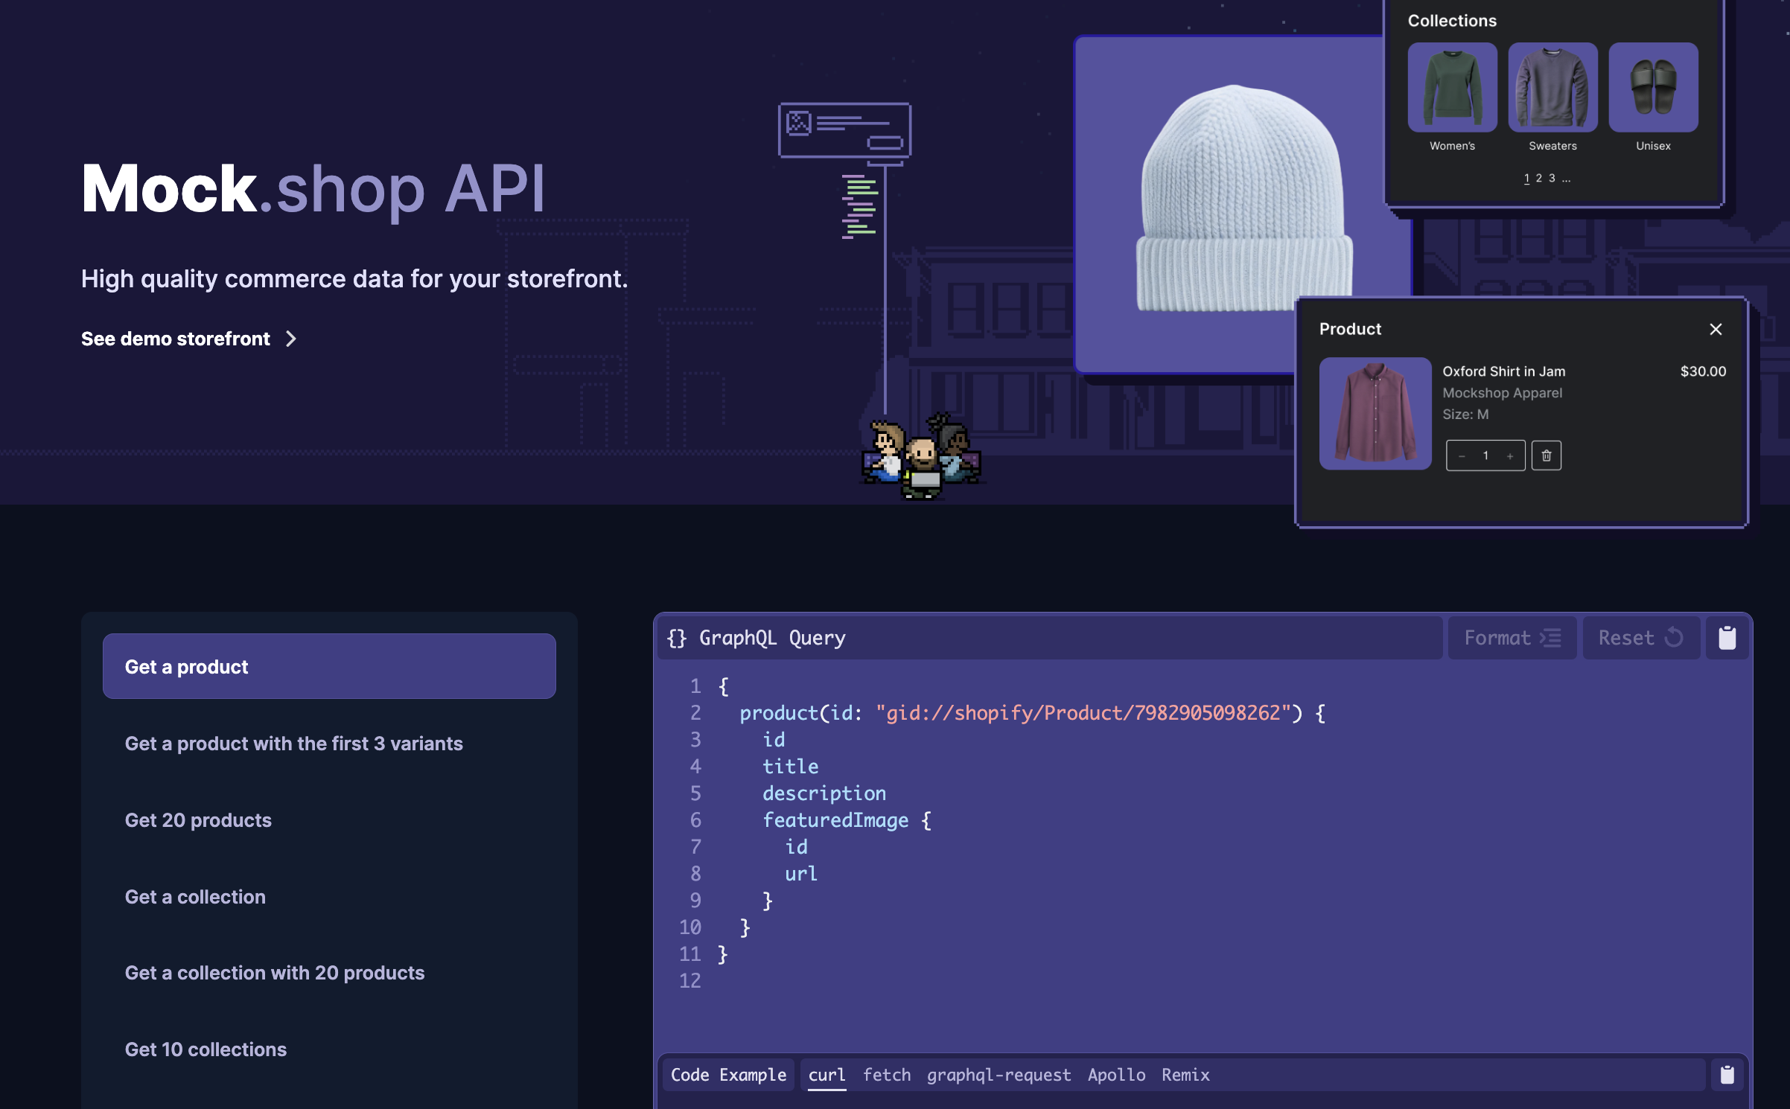The height and width of the screenshot is (1109, 1790).
Task: Click the Oxford Shirt product thumbnail
Action: [x=1375, y=413]
